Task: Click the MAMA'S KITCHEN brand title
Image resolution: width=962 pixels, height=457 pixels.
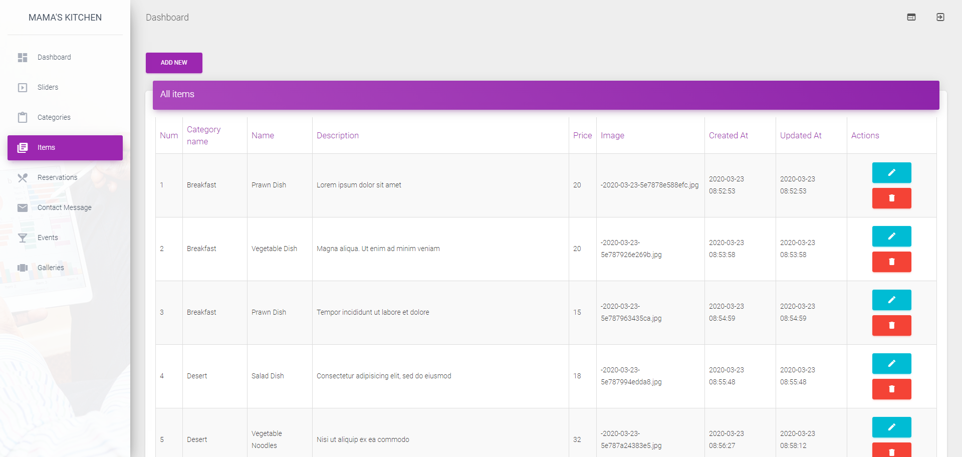Action: click(x=65, y=18)
